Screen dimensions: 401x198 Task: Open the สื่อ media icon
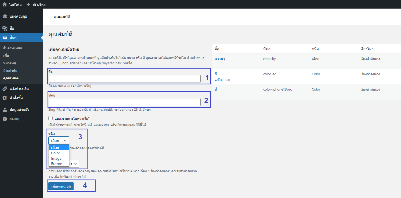(x=5, y=28)
